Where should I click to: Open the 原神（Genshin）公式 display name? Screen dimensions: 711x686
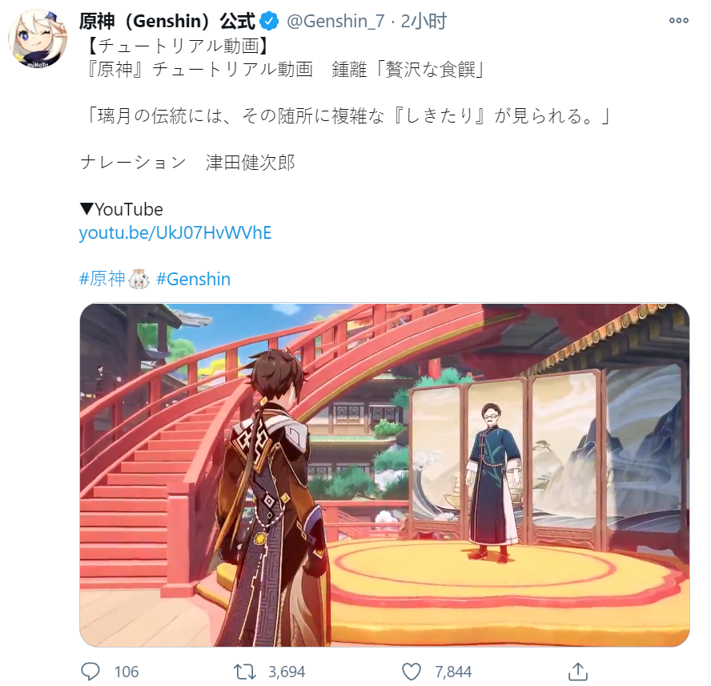pyautogui.click(x=167, y=22)
